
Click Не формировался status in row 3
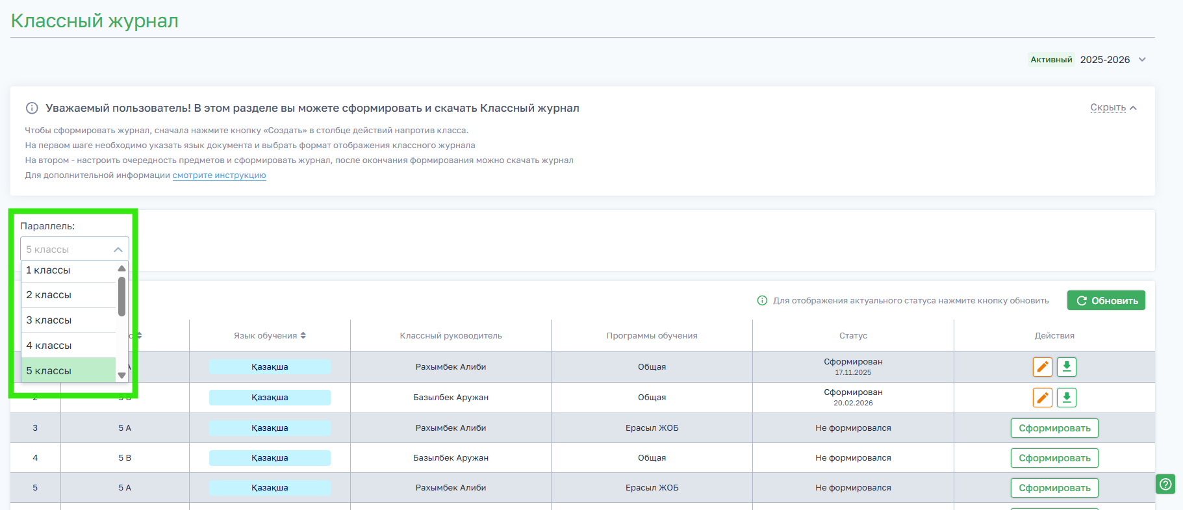(x=853, y=428)
